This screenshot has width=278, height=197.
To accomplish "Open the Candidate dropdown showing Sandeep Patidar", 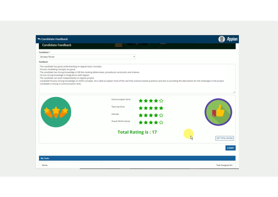I will click(x=87, y=57).
